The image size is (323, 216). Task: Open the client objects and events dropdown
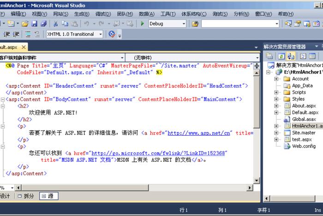[x=122, y=58]
